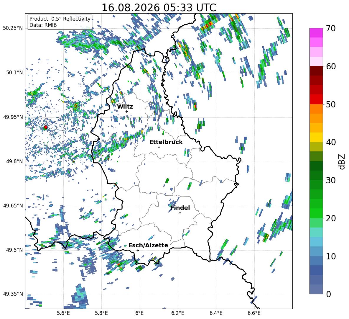
Task: Click the 6.2°E longitude tick label
Action: click(x=178, y=313)
